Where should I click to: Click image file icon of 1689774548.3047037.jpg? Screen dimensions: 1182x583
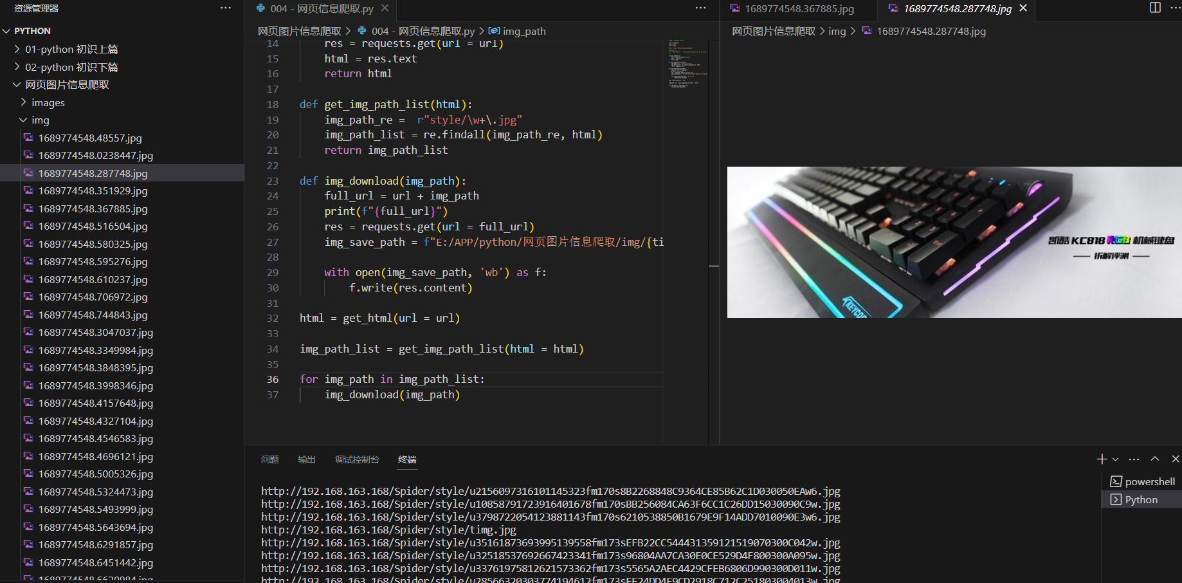pyautogui.click(x=28, y=332)
